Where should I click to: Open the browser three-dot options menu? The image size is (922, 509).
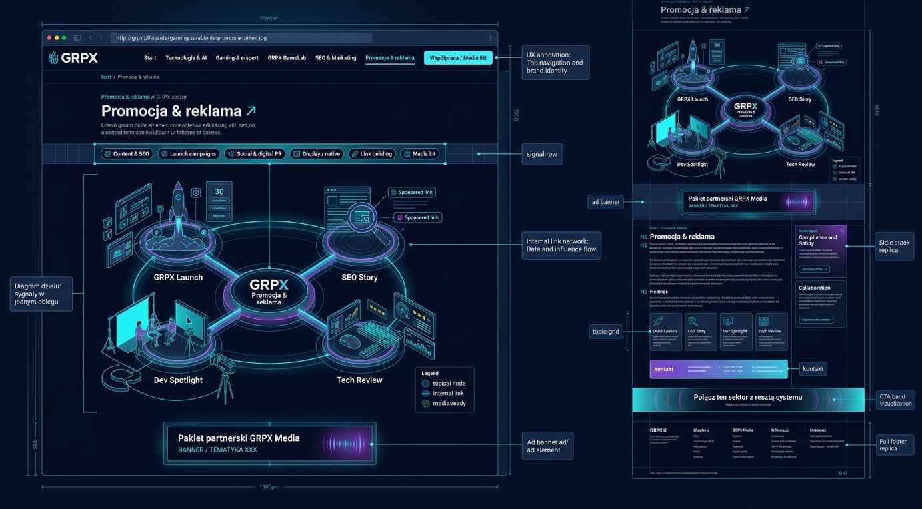[491, 38]
